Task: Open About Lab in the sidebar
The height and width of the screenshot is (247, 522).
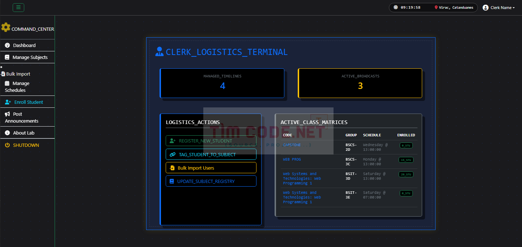Action: (x=27, y=133)
